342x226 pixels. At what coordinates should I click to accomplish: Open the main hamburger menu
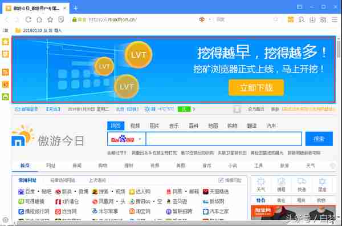pyautogui.click(x=335, y=19)
